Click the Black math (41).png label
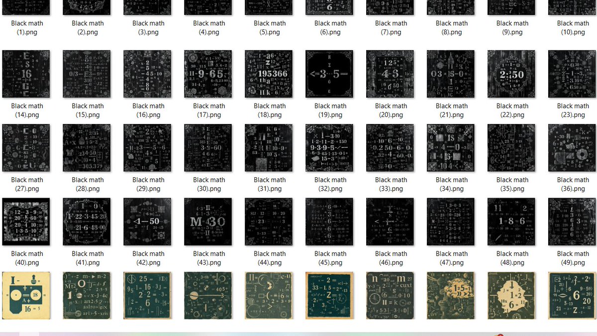The width and height of the screenshot is (597, 336). 88,258
